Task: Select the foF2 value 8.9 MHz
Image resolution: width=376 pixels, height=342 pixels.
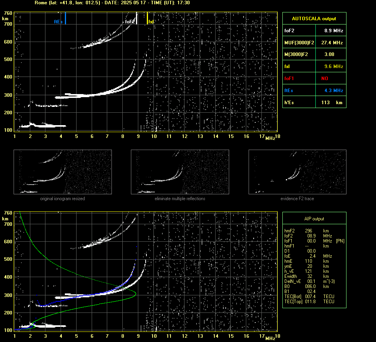Action: tap(334, 30)
